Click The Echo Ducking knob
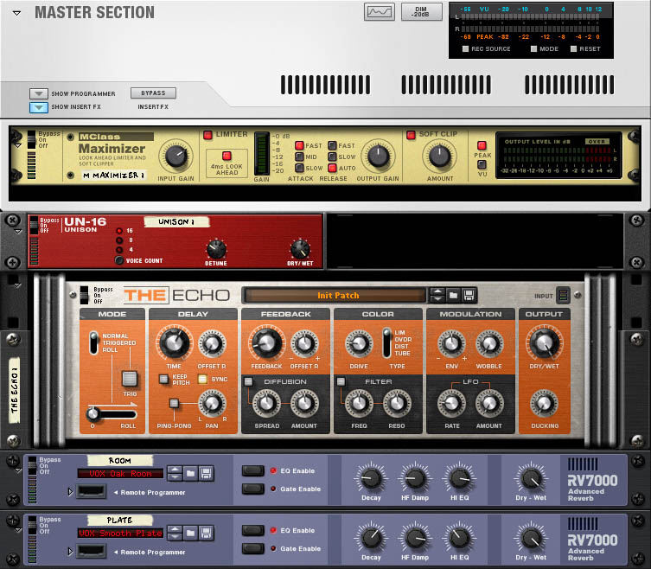 point(544,403)
